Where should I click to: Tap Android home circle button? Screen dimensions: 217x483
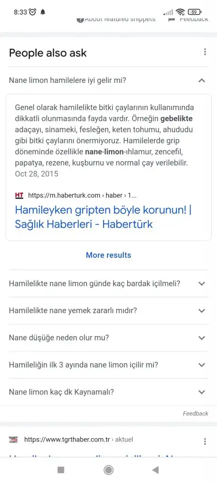pos(108,470)
